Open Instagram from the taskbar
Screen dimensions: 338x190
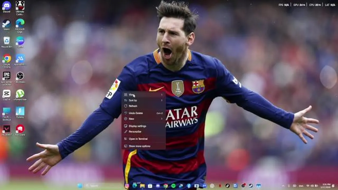pyautogui.click(x=127, y=186)
